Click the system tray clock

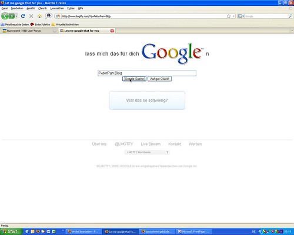pos(288,231)
